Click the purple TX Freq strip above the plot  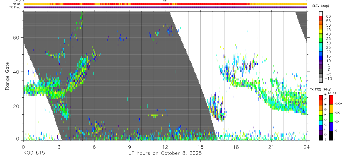165,7
